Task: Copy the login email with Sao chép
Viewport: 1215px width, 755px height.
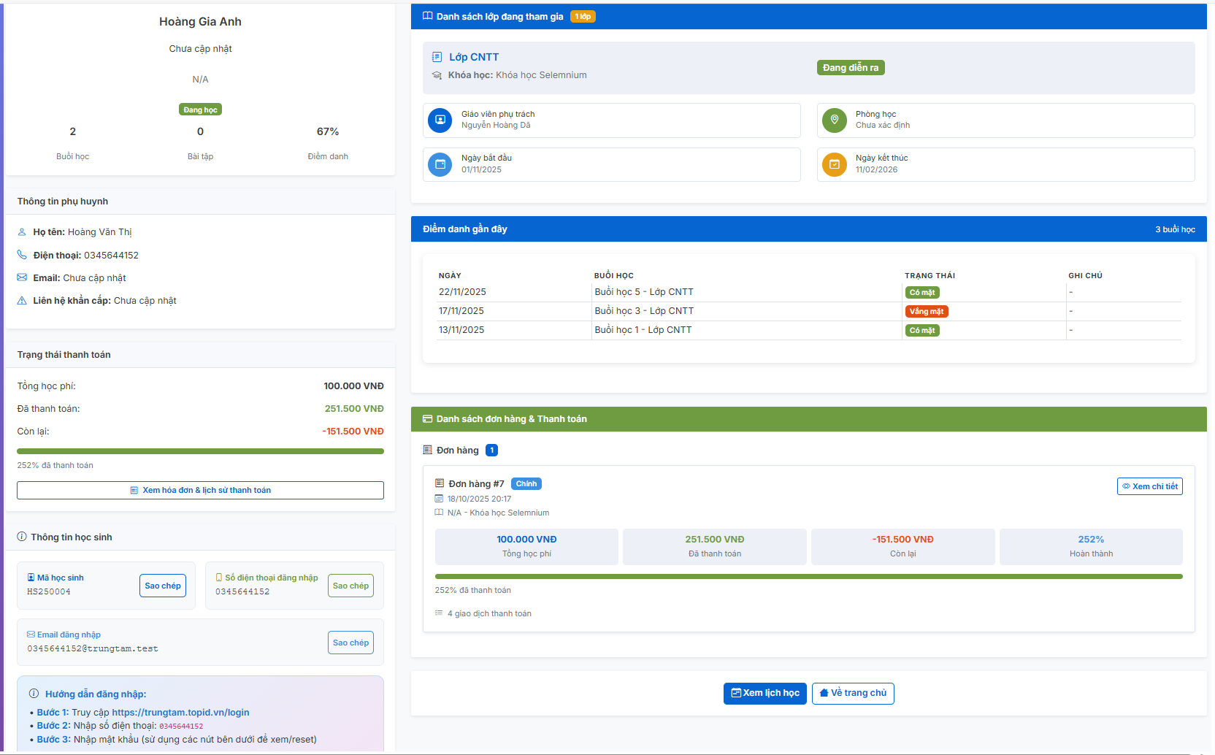Action: coord(350,643)
